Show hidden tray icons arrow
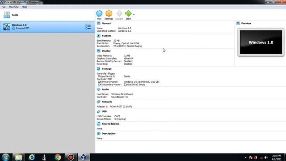 pyautogui.click(x=246, y=157)
